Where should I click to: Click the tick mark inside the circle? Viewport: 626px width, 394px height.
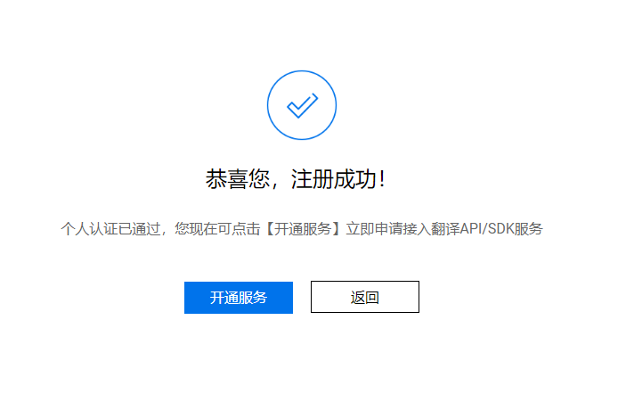click(x=302, y=105)
